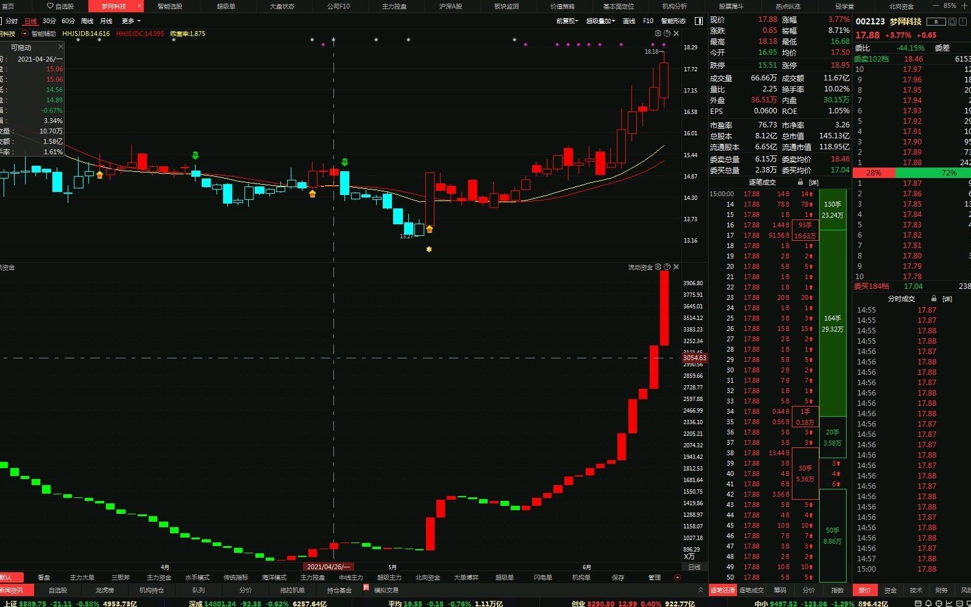Click the 逐笔还原 red tab button
Viewport: 971px width, 607px height.
pyautogui.click(x=723, y=590)
